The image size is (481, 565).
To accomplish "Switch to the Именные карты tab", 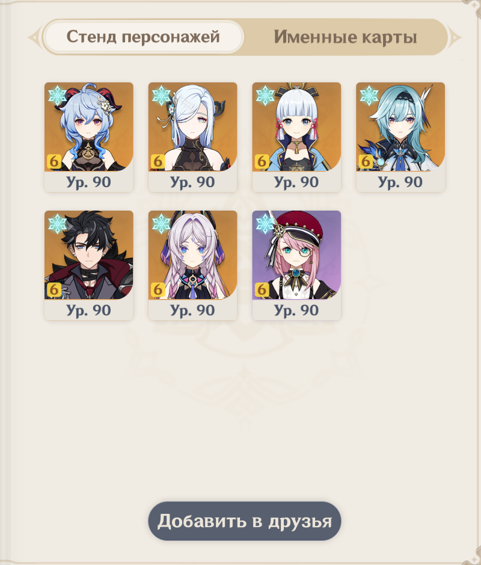I will coord(346,37).
